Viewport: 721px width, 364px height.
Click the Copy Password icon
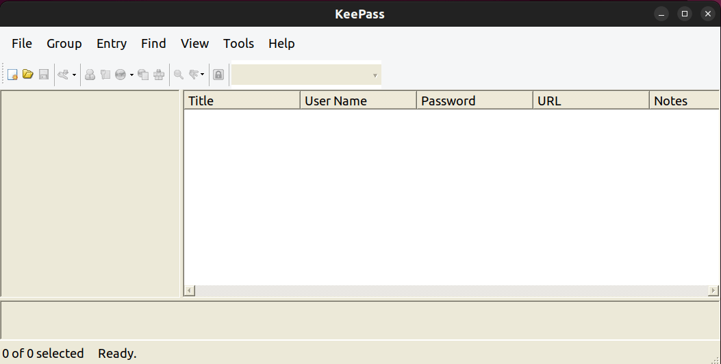(x=105, y=75)
